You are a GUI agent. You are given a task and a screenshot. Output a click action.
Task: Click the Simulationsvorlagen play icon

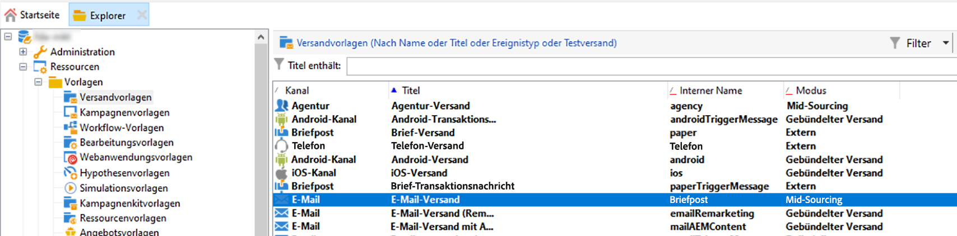(x=71, y=188)
